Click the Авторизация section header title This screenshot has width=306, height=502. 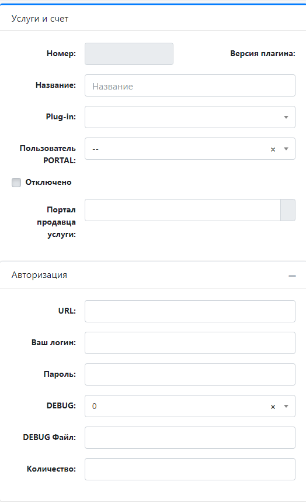click(x=39, y=274)
